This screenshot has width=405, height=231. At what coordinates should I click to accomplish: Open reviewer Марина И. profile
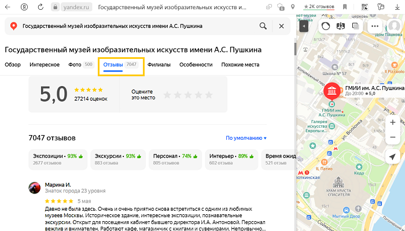(57, 185)
